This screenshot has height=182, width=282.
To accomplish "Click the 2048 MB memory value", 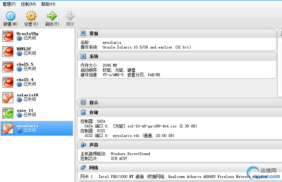I will [110, 65].
